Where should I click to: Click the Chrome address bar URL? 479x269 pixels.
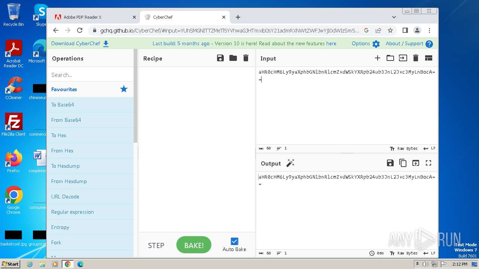pos(229,31)
